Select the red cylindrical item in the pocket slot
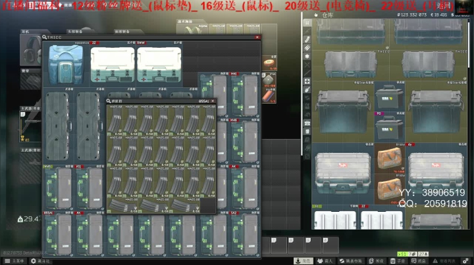Screen dimensions: 474x265 269,96
